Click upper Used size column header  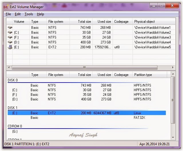[102, 22]
